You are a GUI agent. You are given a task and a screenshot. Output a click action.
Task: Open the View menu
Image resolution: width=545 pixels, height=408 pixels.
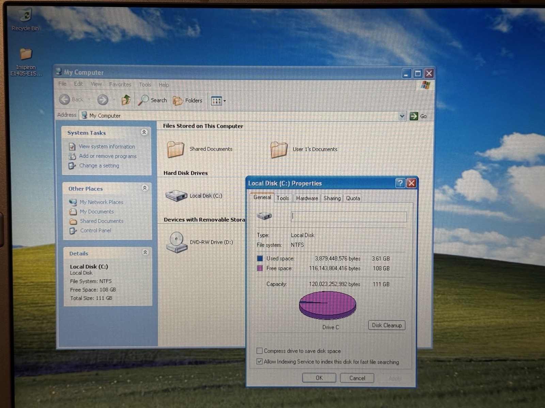(x=96, y=84)
